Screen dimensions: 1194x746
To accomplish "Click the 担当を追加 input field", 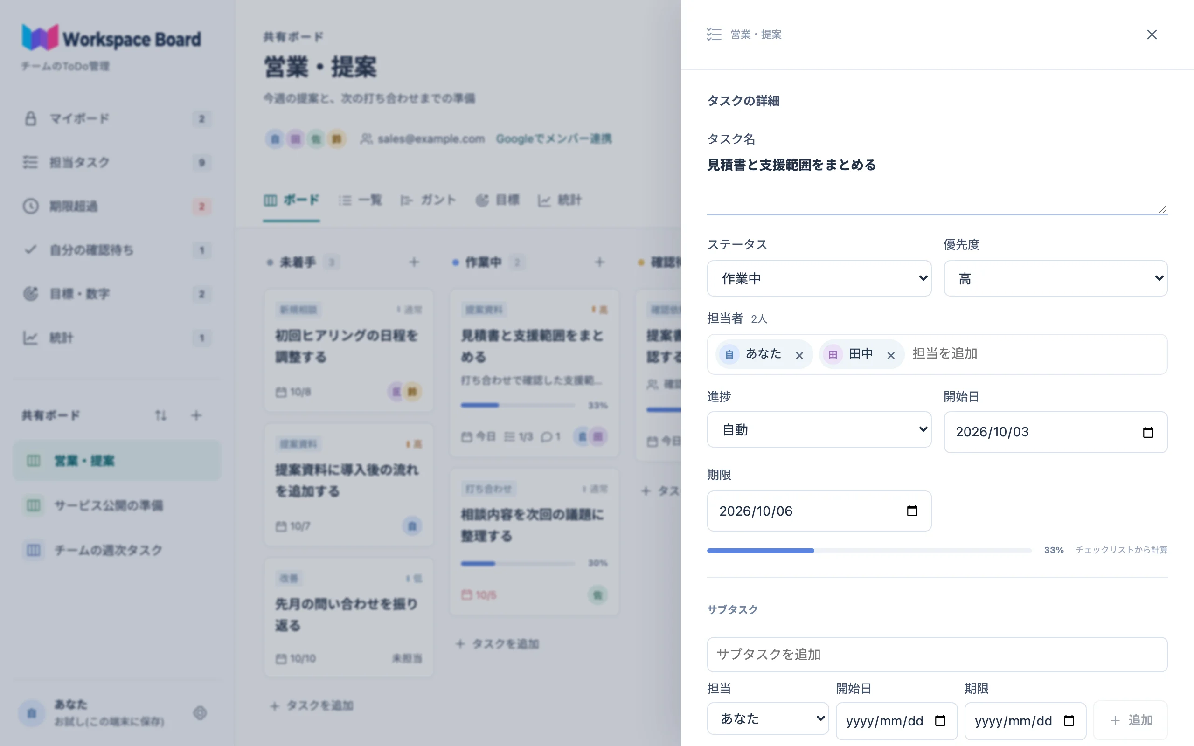I will (1036, 354).
